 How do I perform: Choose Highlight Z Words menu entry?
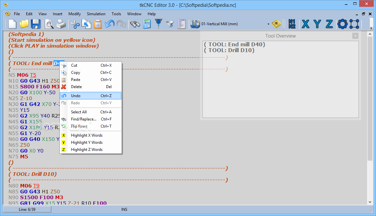[91, 150]
